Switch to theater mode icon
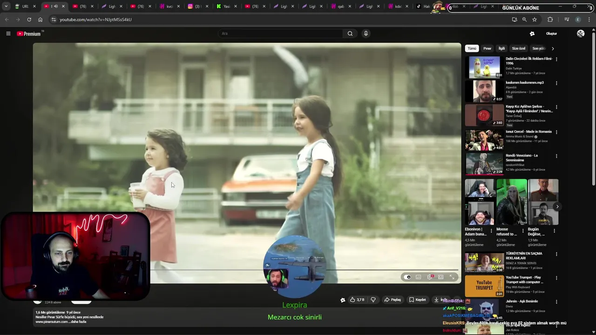This screenshot has height=335, width=596. (x=441, y=277)
